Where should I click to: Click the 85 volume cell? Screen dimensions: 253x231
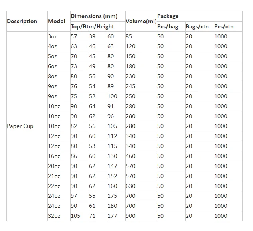pyautogui.click(x=129, y=37)
